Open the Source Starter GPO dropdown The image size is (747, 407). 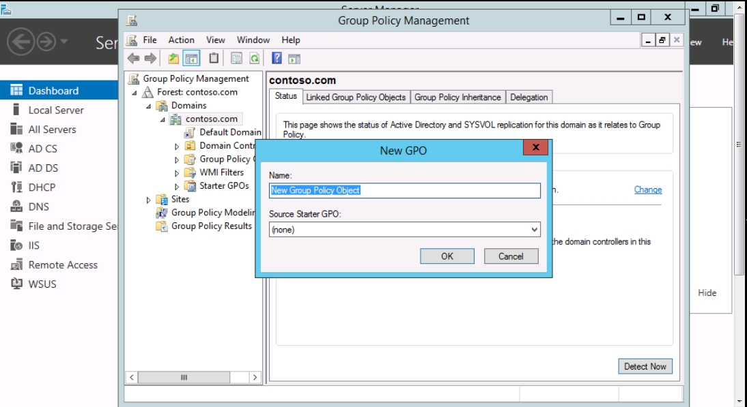tap(535, 230)
